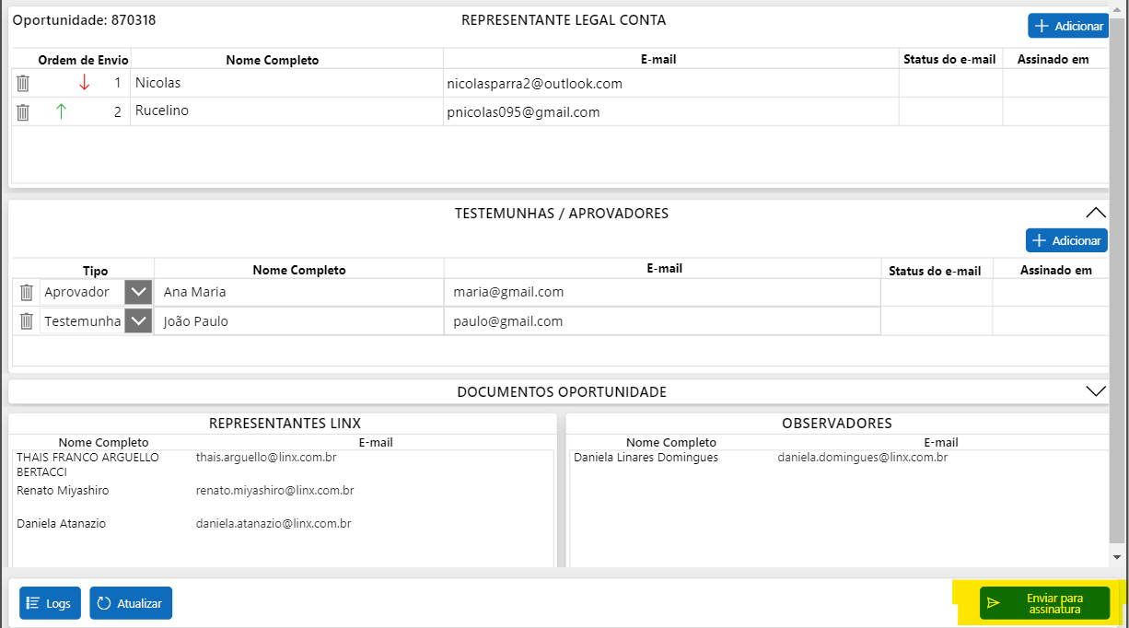Screen dimensions: 1129x628
Task: Click the Nicolas name cell
Action: point(286,83)
